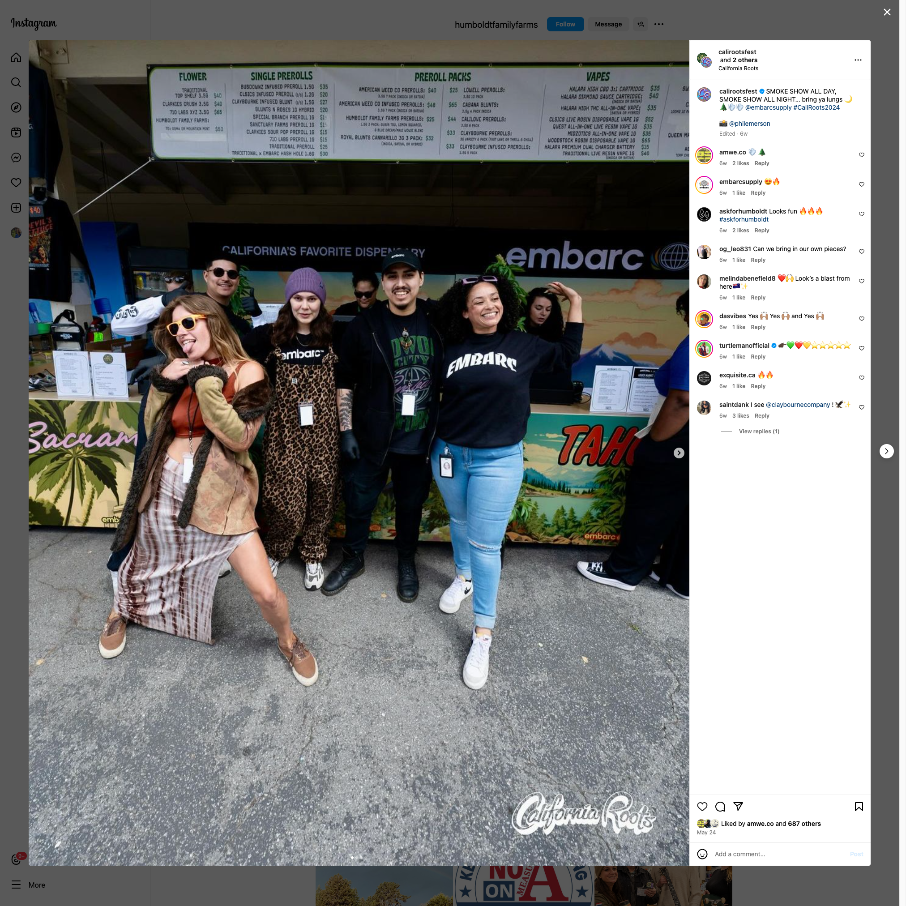The height and width of the screenshot is (906, 906).
Task: Message humboldtfamilyfarms
Action: 608,24
